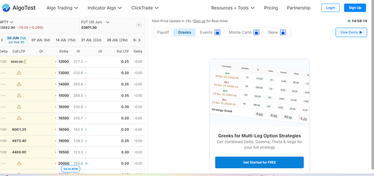
Task: Click the round plus icon
Action: 139,25
